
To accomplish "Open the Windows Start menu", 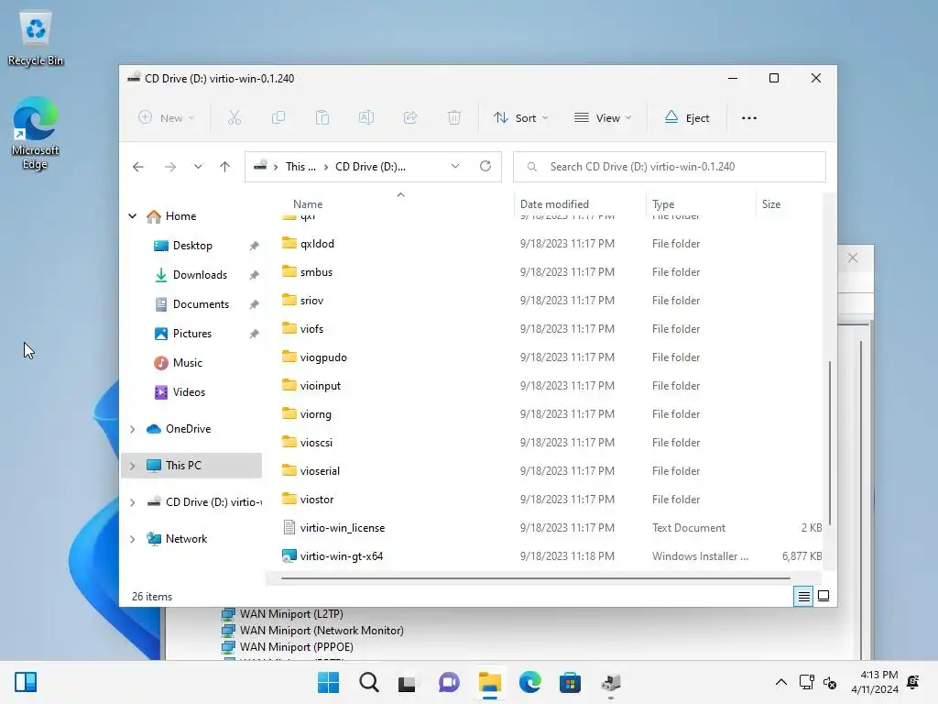I will tap(329, 682).
